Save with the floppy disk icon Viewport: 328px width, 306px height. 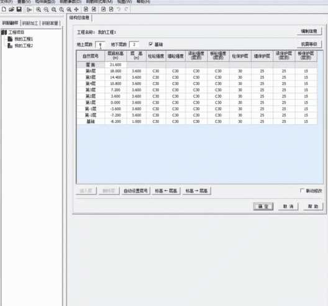click(x=19, y=9)
